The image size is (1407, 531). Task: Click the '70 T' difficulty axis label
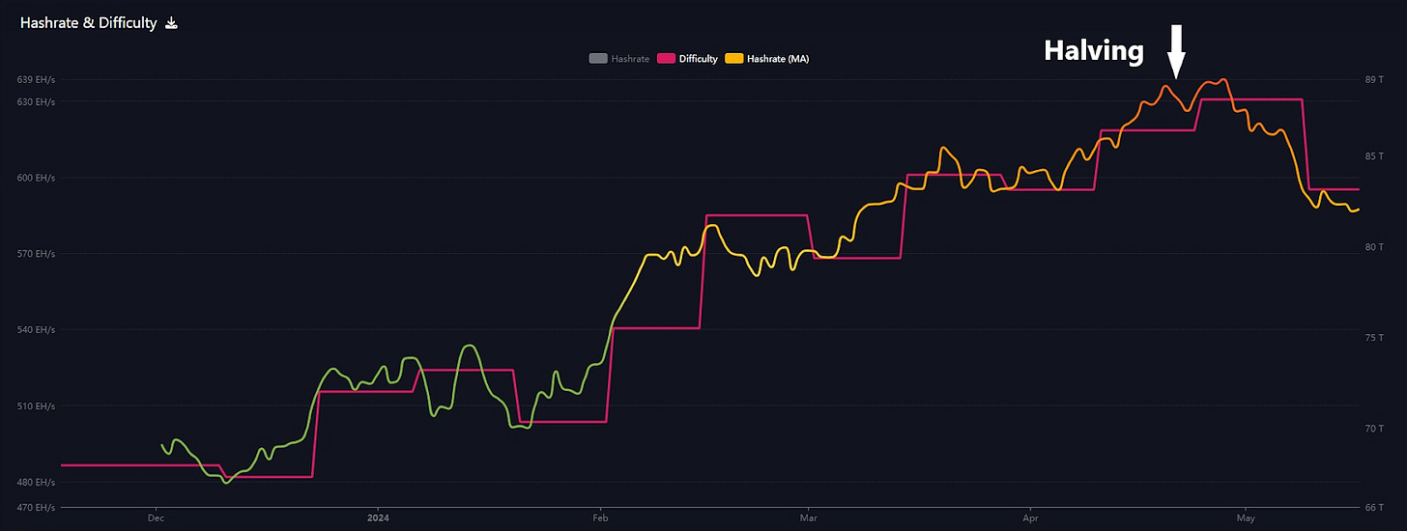[x=1374, y=429]
